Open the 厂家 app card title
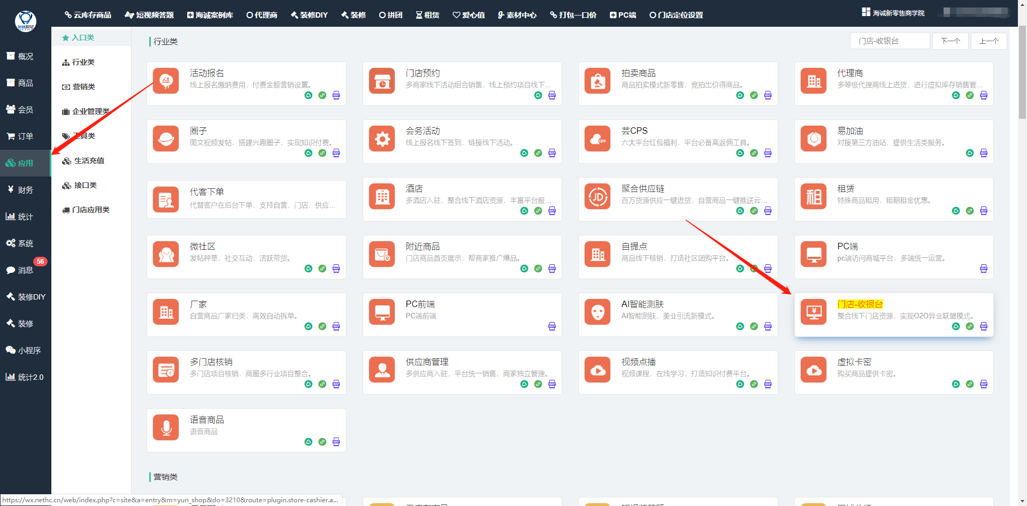The width and height of the screenshot is (1027, 506). 198,304
